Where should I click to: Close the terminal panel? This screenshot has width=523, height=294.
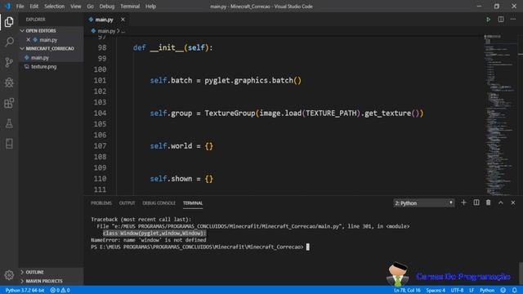tap(513, 203)
